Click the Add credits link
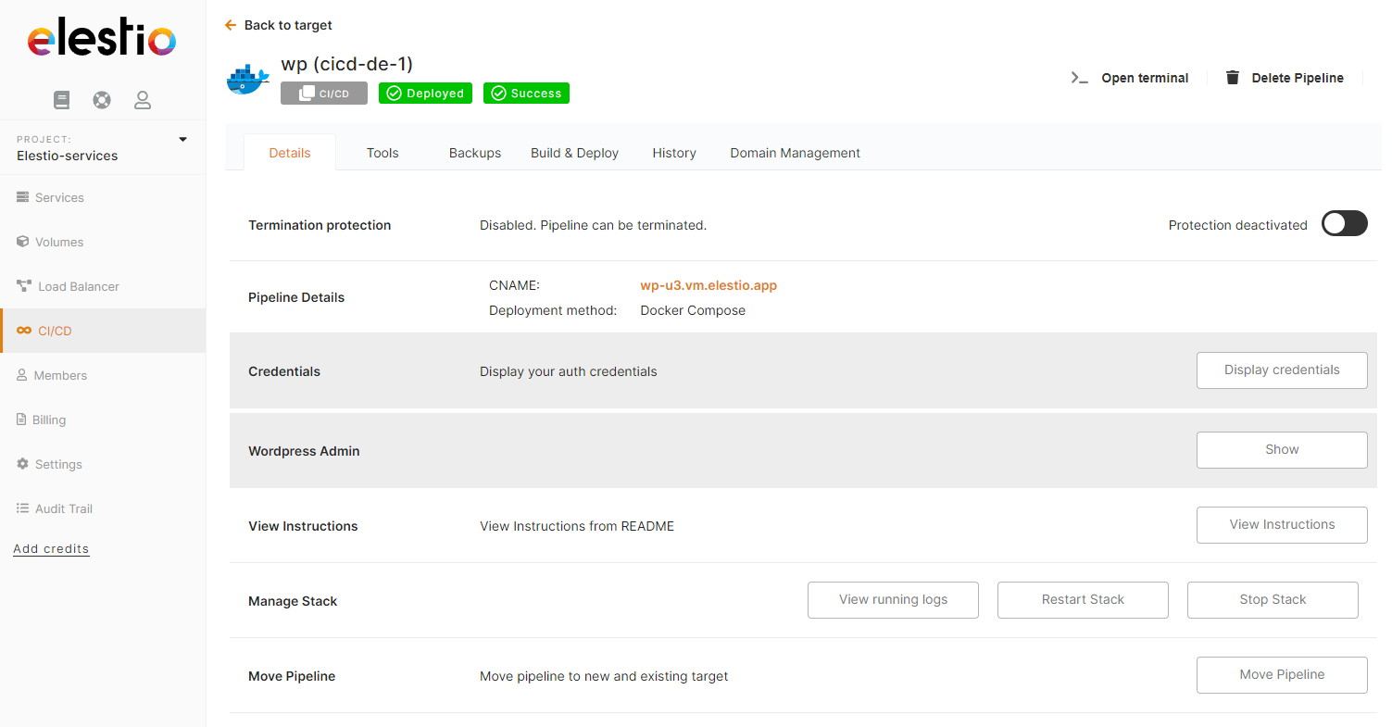Screen dimensions: 1392x727 point(51,549)
